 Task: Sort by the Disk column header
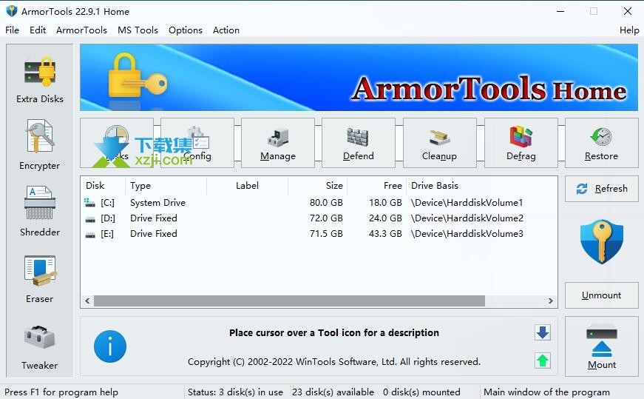point(103,186)
